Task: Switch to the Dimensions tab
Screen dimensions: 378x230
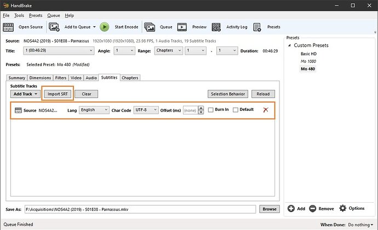Action: pyautogui.click(x=40, y=78)
